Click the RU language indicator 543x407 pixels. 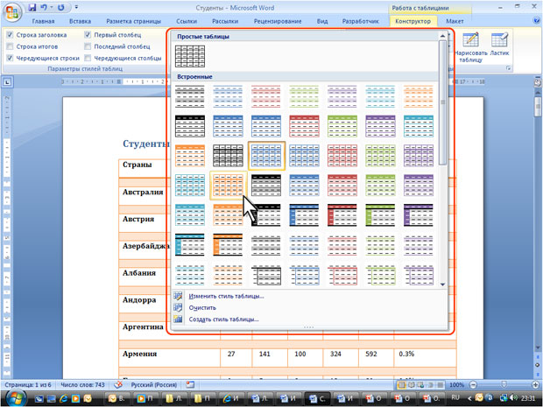coord(455,397)
